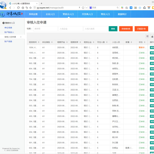The image size is (154, 154).
Task: Click the print icon above the table
Action: (x=152, y=36)
